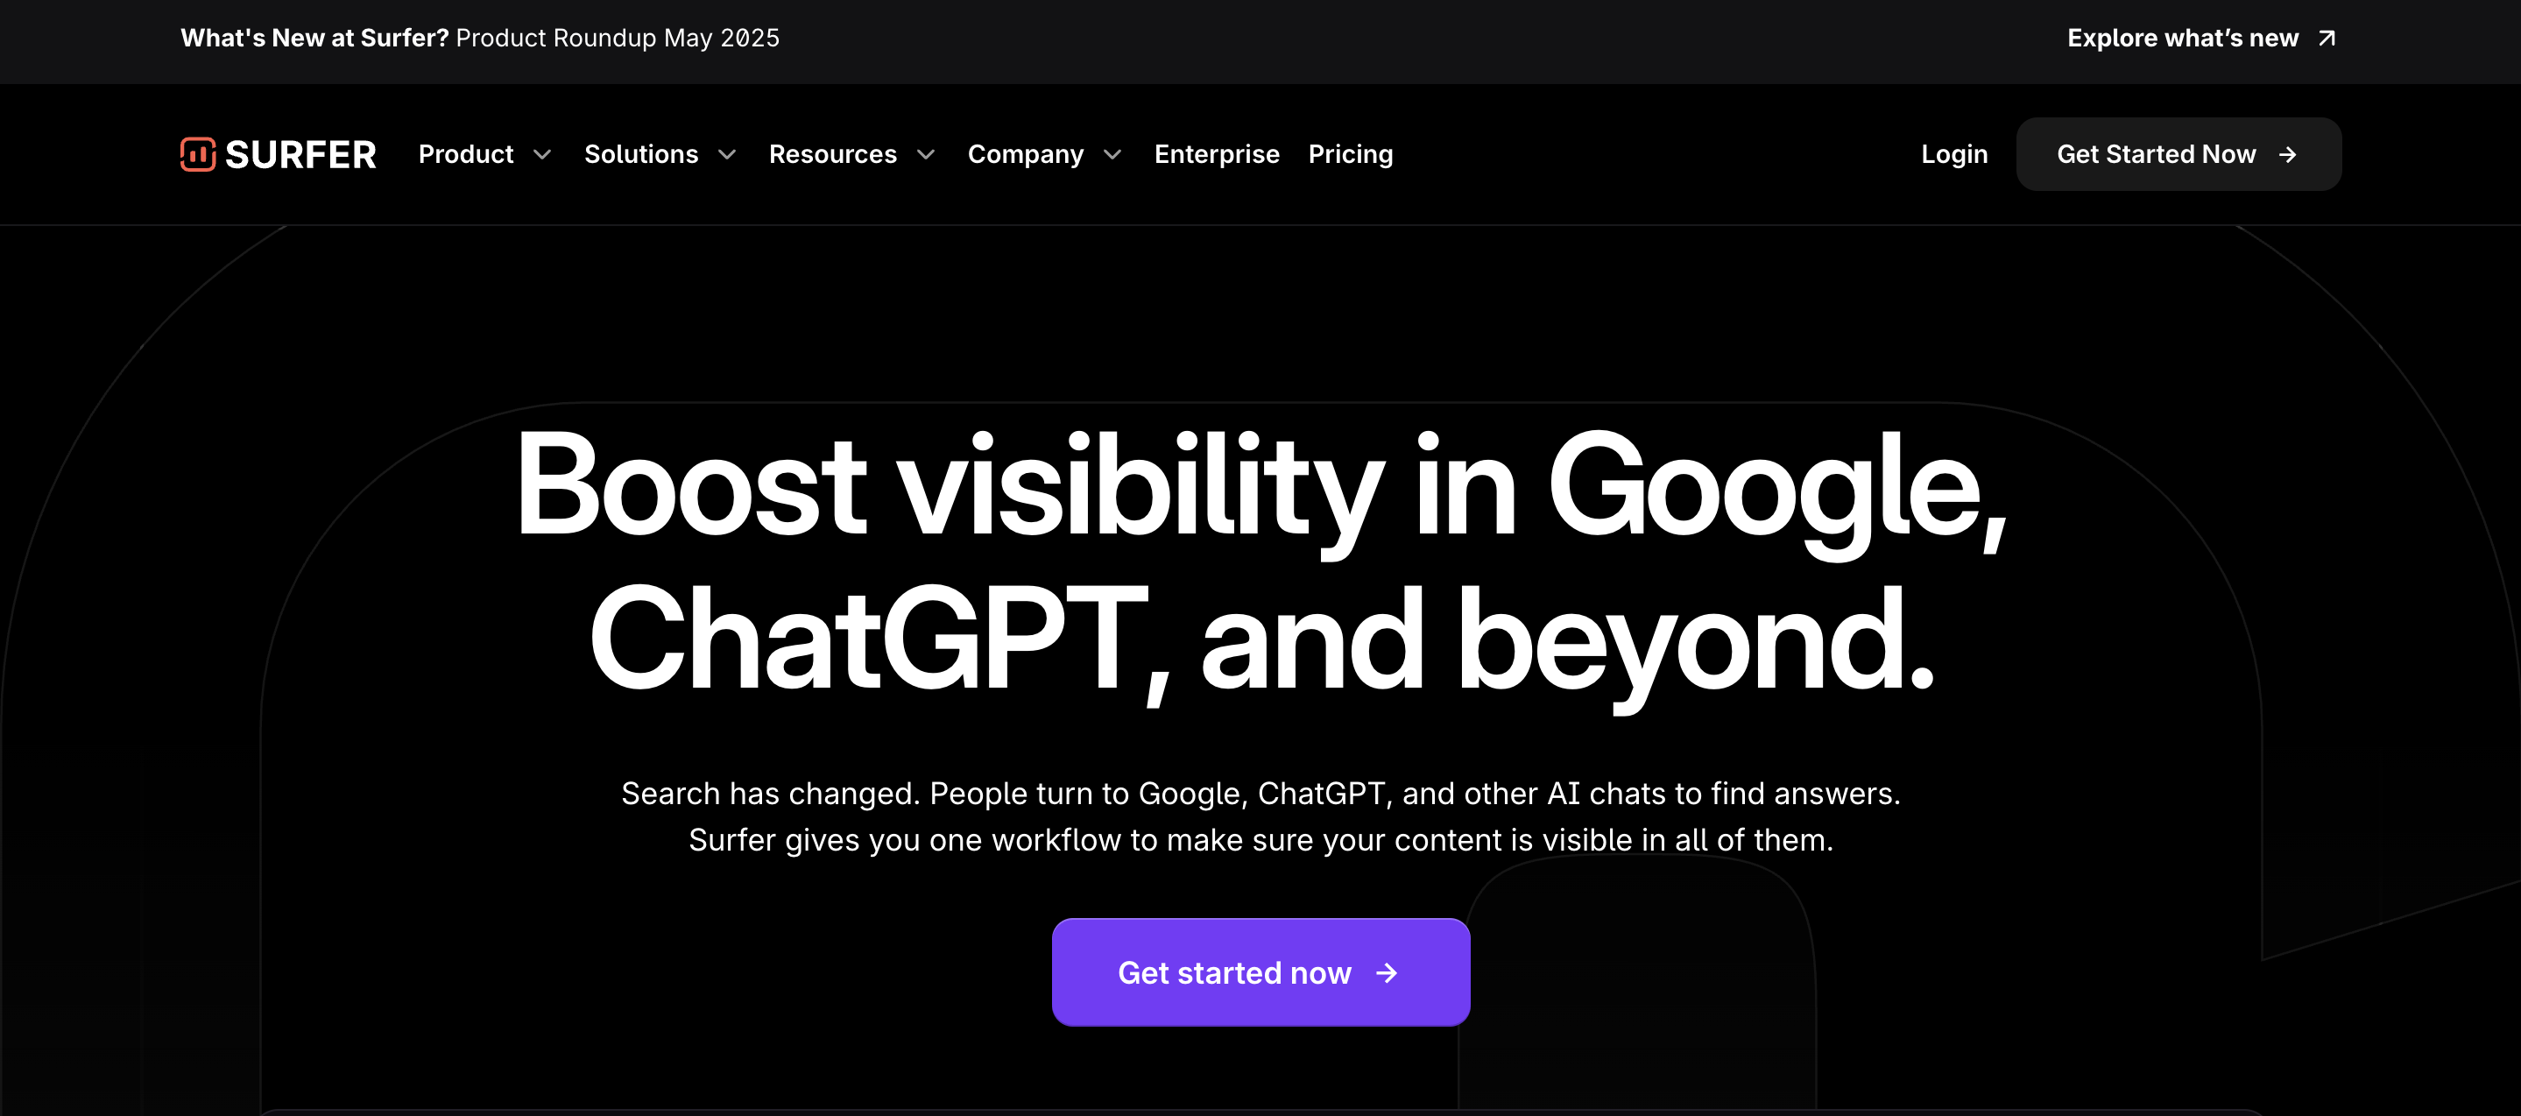Click the arrow inside header Get Started Now
This screenshot has width=2521, height=1116.
pos(2287,155)
